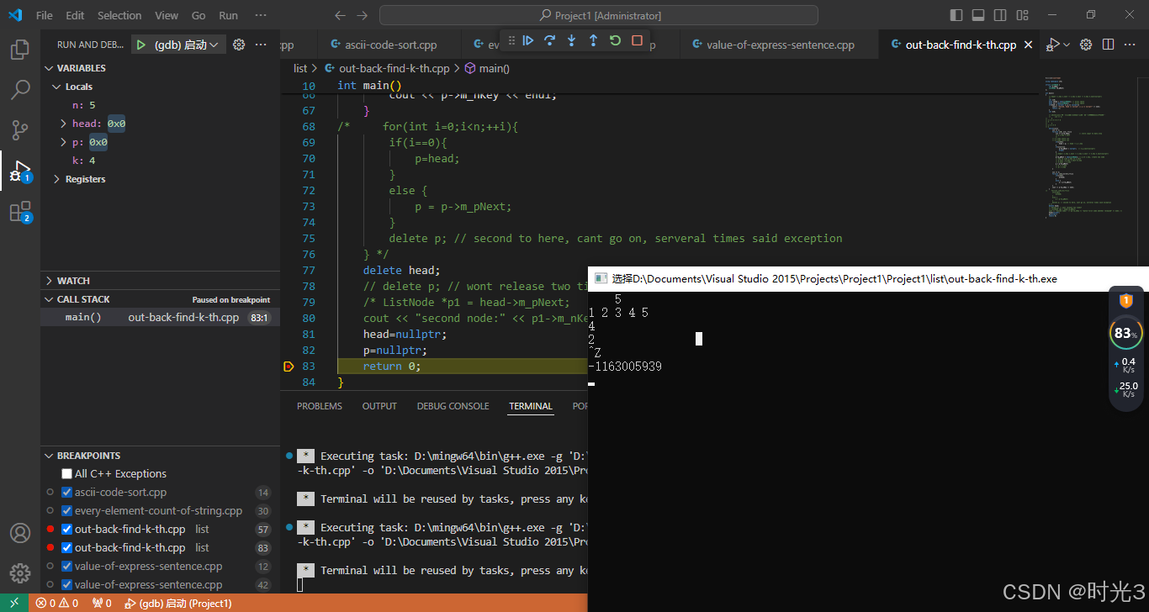This screenshot has width=1149, height=612.
Task: Click breakpoint glyph at line 83
Action: 289,367
